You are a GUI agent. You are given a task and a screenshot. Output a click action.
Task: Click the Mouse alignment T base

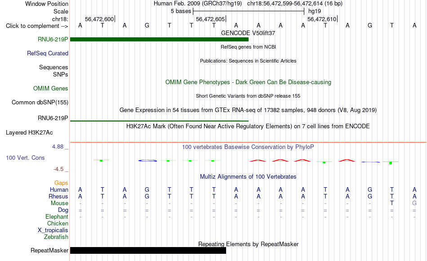(391, 203)
